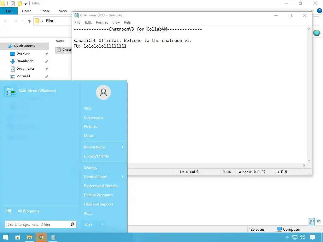
Task: Click the network tray icon
Action: [x=295, y=237]
